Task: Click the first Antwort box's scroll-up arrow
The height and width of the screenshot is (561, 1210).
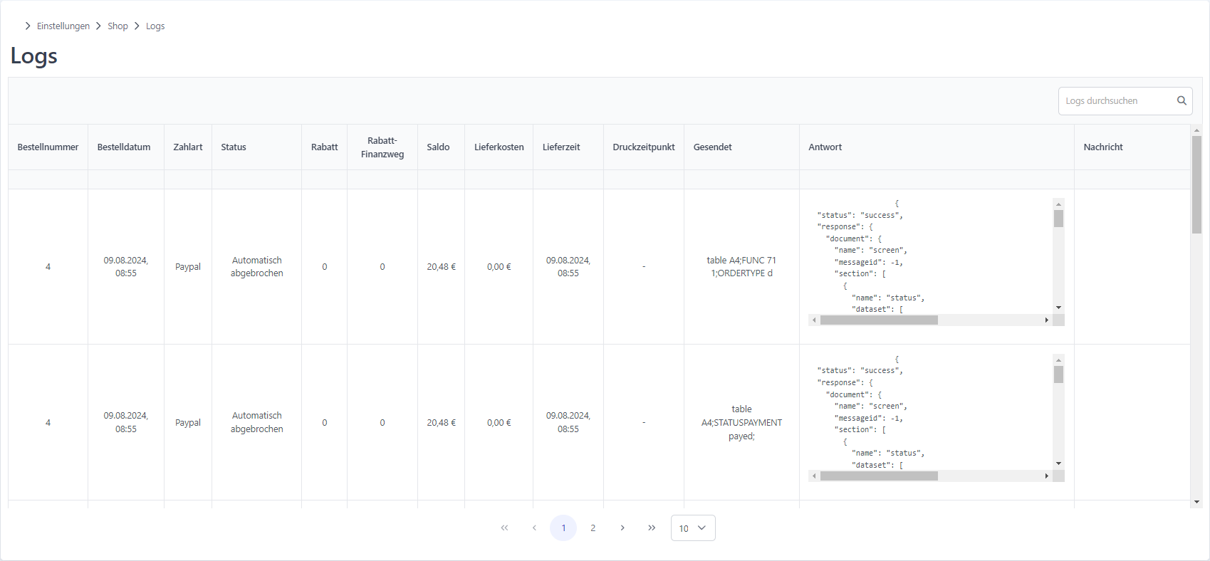Action: (x=1059, y=204)
